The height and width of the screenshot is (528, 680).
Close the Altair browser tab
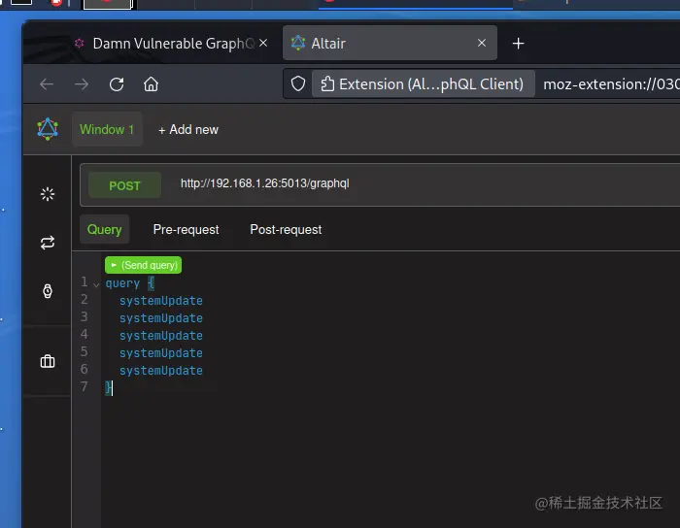[482, 43]
